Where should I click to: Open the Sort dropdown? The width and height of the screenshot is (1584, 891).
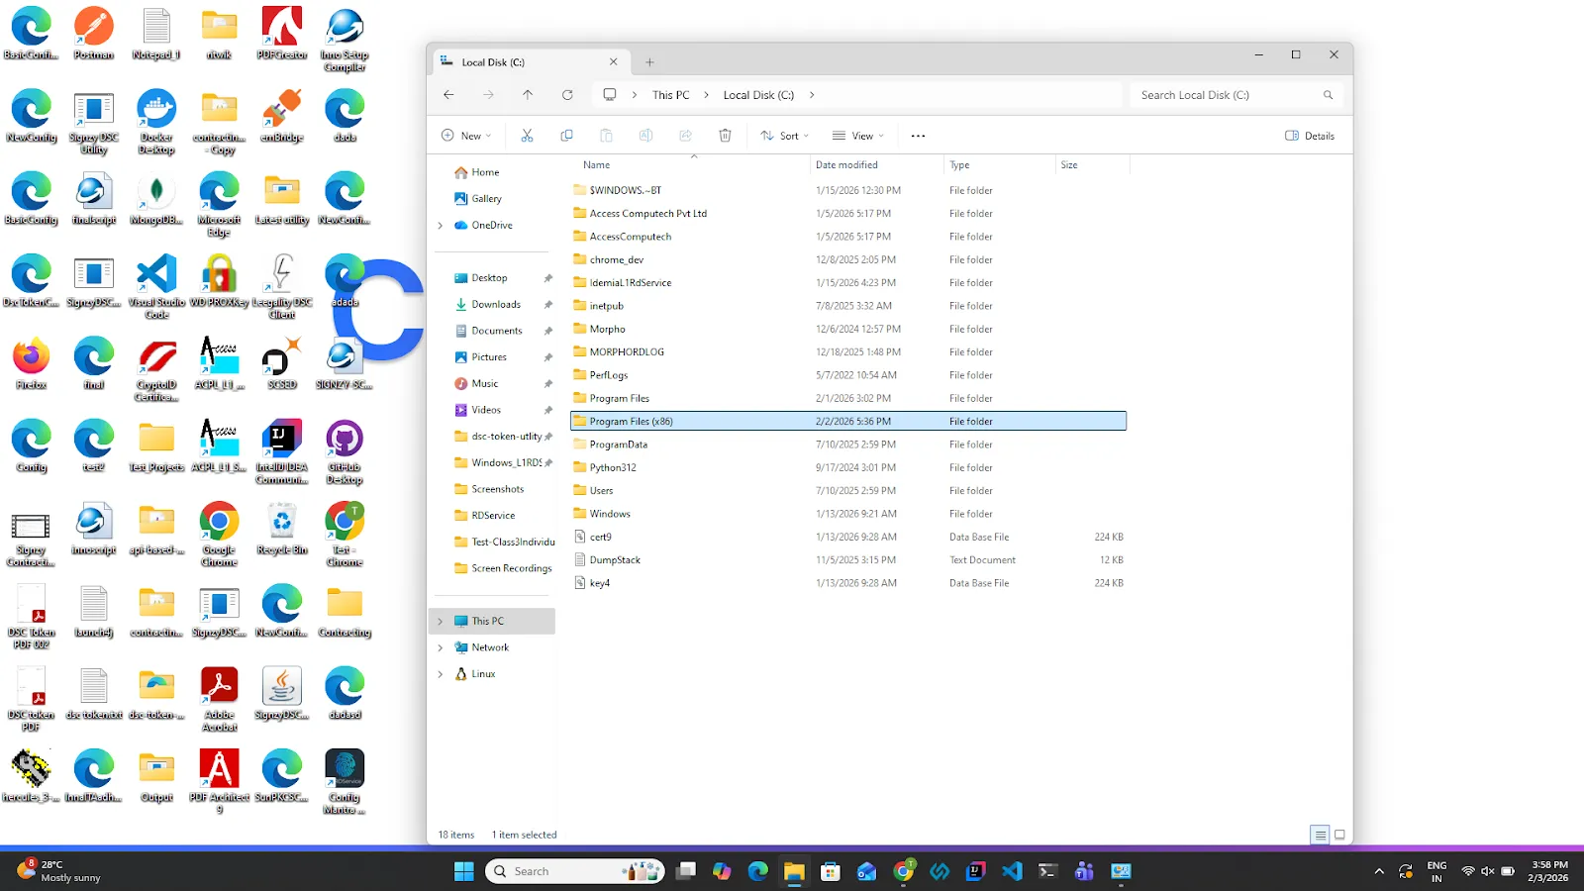[x=785, y=136]
